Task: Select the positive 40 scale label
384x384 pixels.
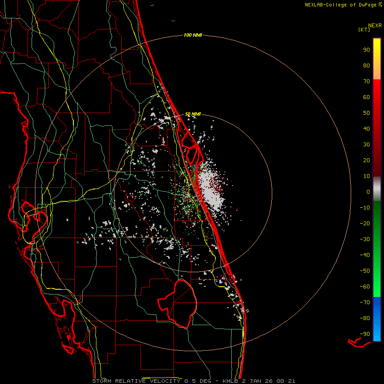Action: (367, 129)
